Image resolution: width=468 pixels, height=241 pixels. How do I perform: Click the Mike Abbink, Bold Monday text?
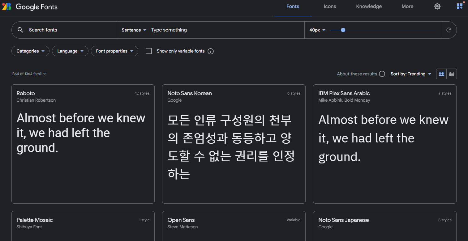pyautogui.click(x=344, y=100)
